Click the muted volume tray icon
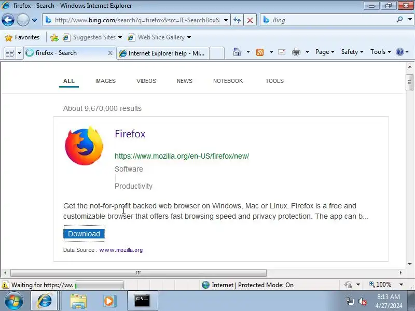 [x=363, y=301]
